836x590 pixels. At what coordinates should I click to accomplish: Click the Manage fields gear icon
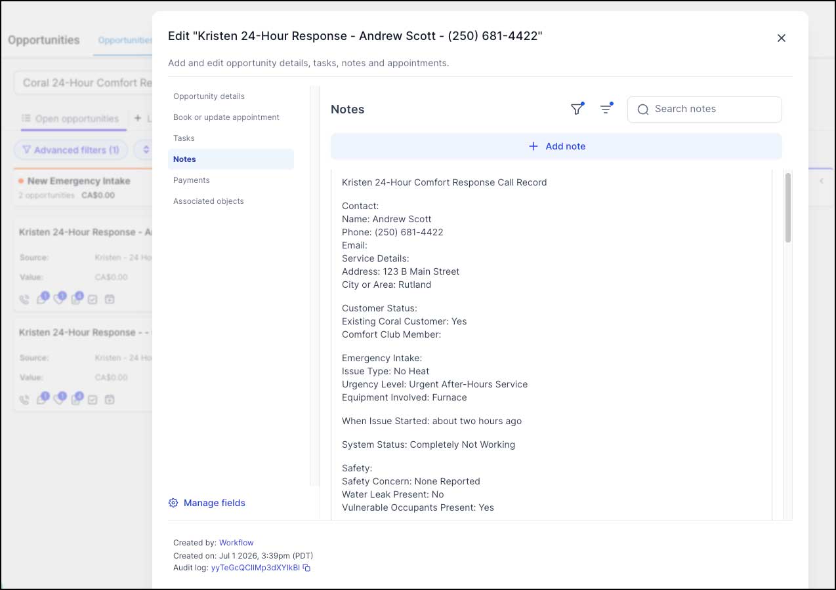173,503
